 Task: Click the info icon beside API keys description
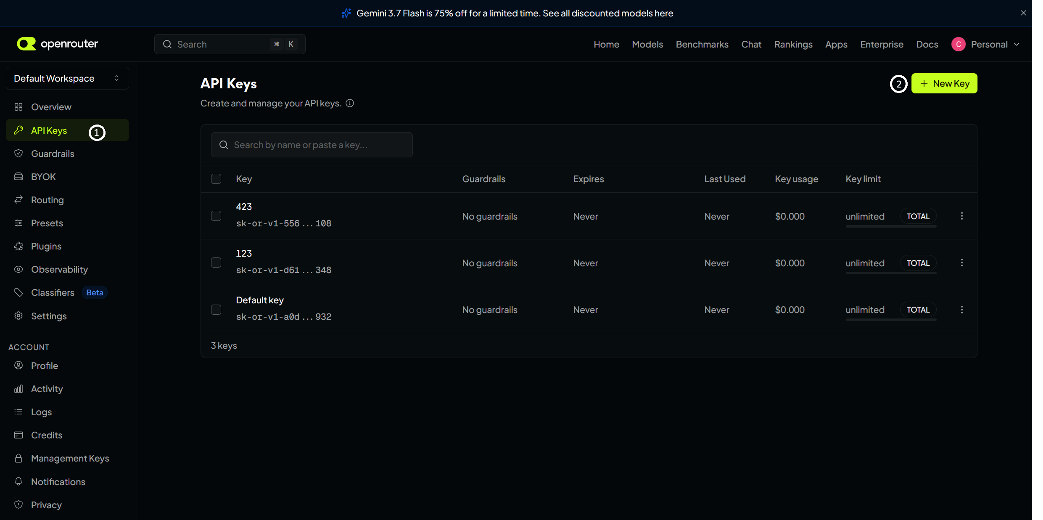[350, 103]
